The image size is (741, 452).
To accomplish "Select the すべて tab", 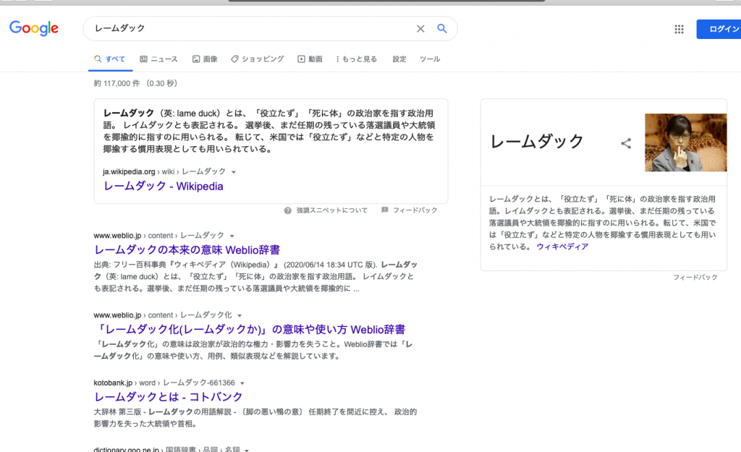I will 110,59.
